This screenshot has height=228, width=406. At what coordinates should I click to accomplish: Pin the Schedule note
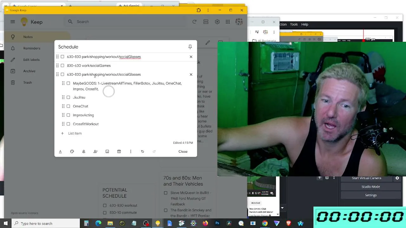tap(190, 47)
